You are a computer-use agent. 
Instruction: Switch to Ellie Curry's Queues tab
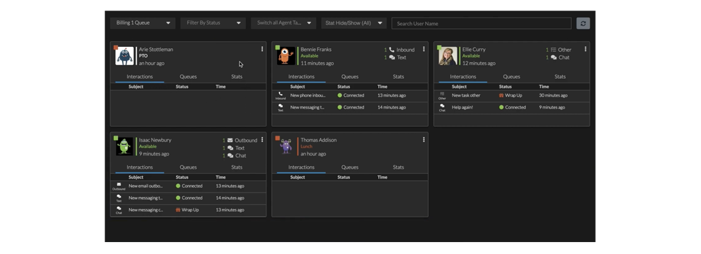512,77
